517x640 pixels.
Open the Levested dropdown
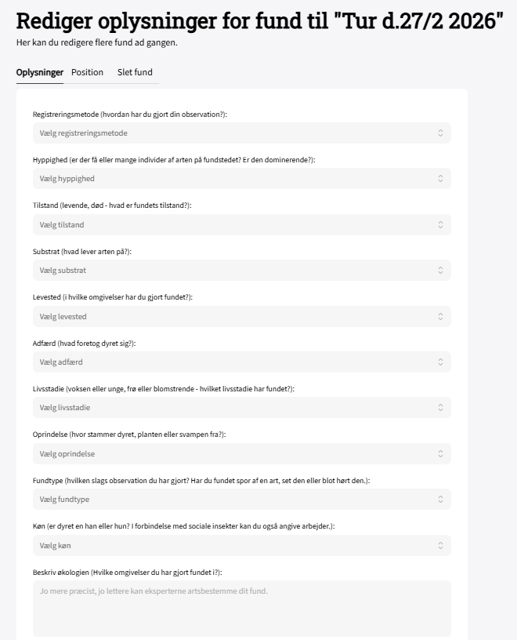[241, 317]
